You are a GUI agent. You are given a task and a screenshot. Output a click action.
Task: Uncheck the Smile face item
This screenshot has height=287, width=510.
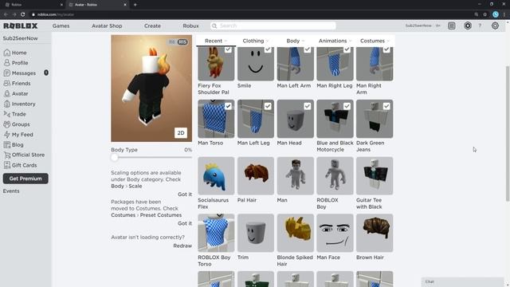(268, 49)
